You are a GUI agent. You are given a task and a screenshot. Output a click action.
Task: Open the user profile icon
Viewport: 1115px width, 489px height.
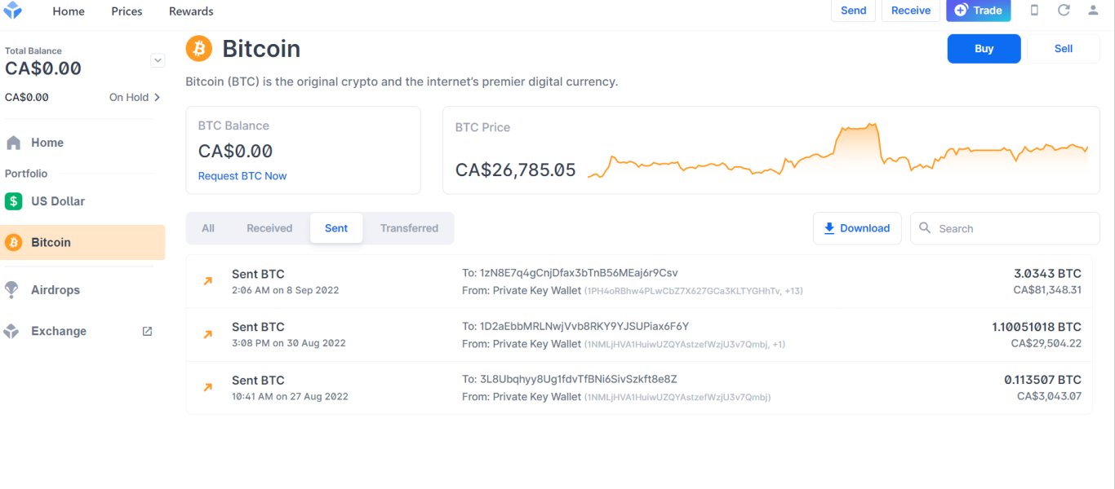[x=1093, y=11]
